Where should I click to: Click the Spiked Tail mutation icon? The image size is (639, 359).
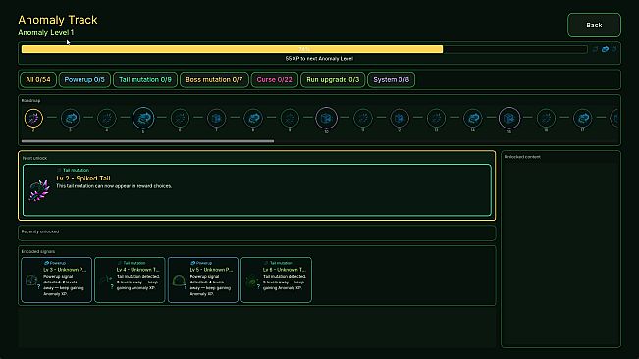click(x=39, y=190)
